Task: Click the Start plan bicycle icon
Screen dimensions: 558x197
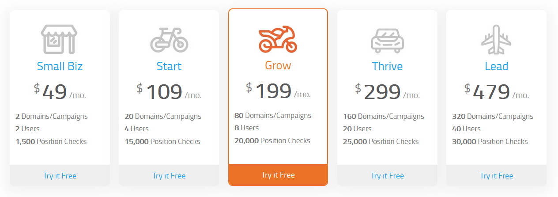Action: (x=169, y=40)
